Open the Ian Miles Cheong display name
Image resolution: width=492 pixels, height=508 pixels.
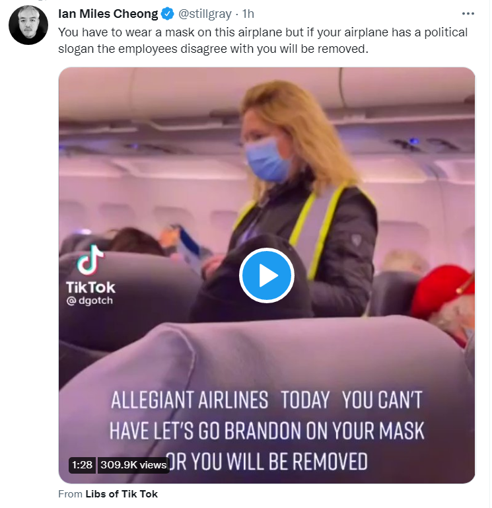point(108,14)
